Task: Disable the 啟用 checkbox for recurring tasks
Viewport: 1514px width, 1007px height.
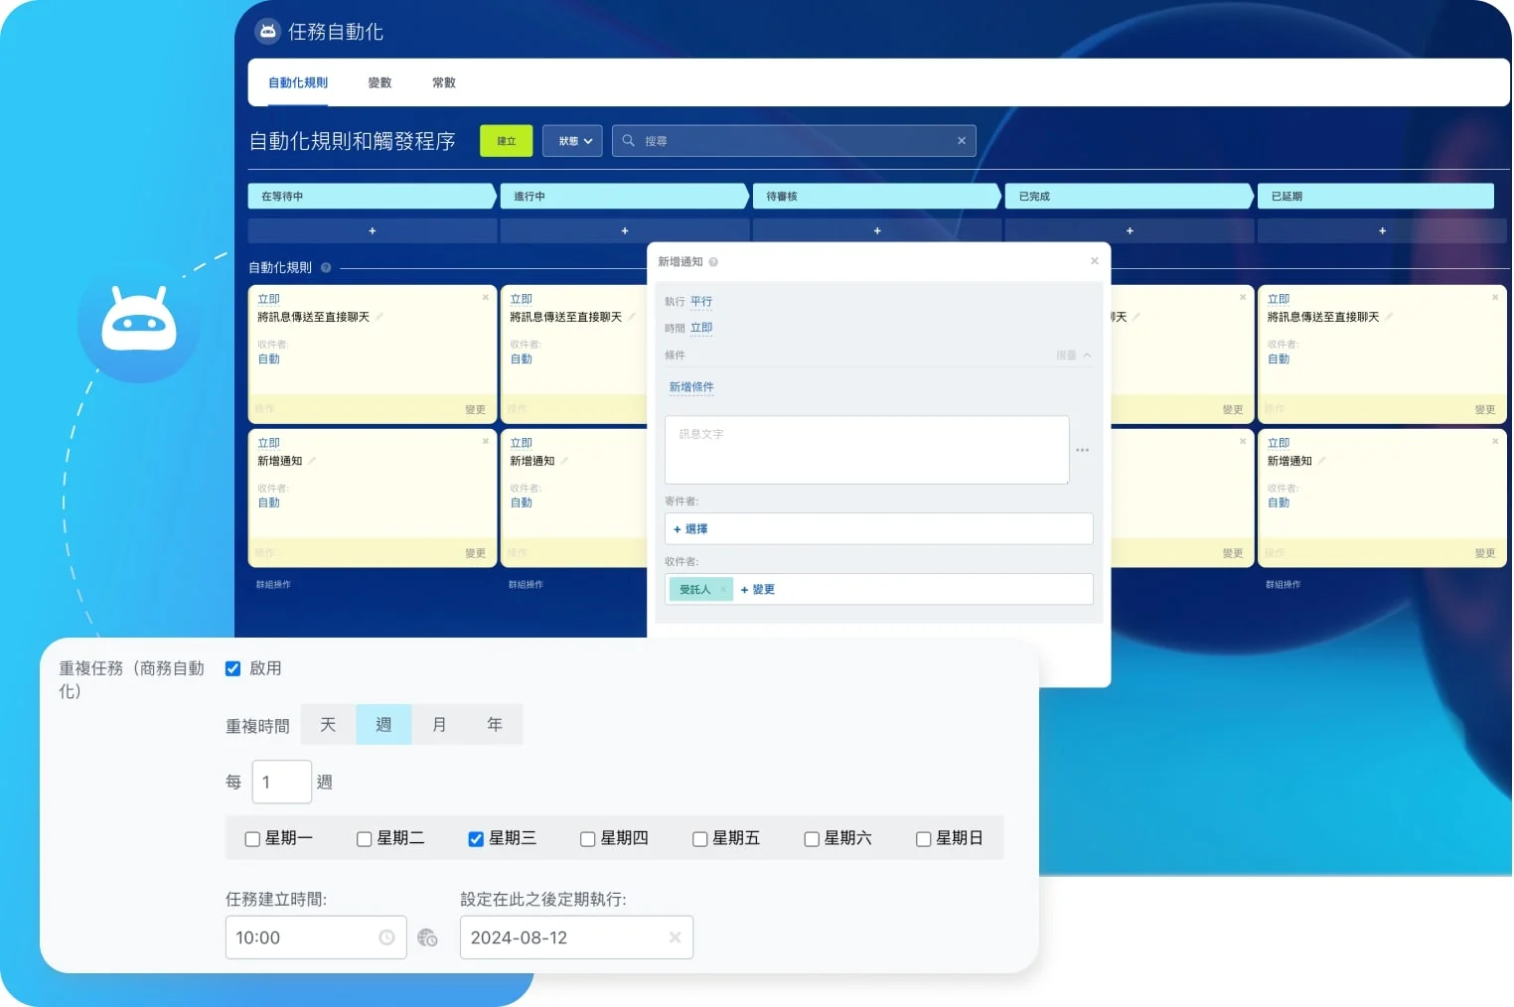Action: (232, 668)
